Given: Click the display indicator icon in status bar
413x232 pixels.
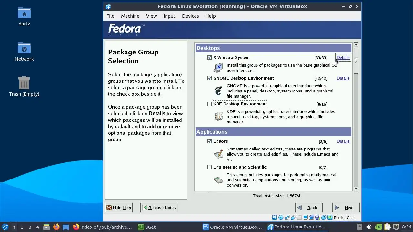Looking at the screenshot, I should 305,217.
